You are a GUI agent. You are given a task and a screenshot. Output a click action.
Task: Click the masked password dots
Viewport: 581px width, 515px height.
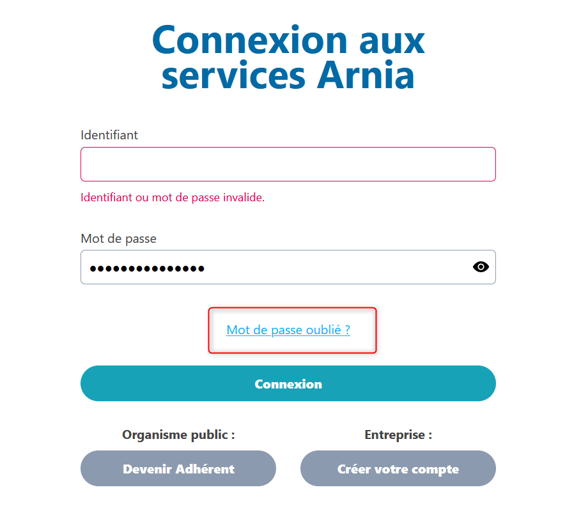click(x=147, y=268)
